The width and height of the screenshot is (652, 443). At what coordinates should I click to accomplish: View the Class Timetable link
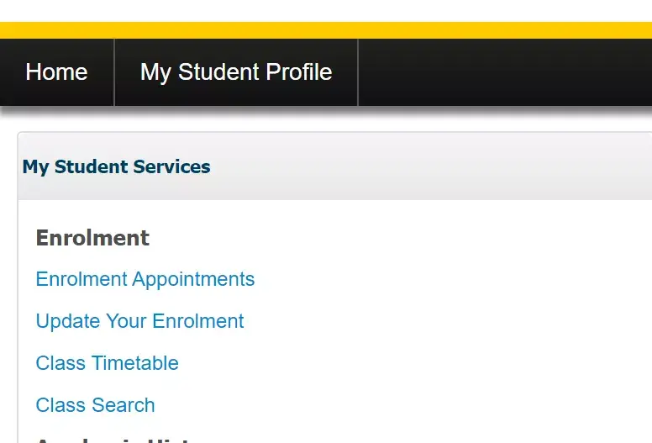click(107, 363)
